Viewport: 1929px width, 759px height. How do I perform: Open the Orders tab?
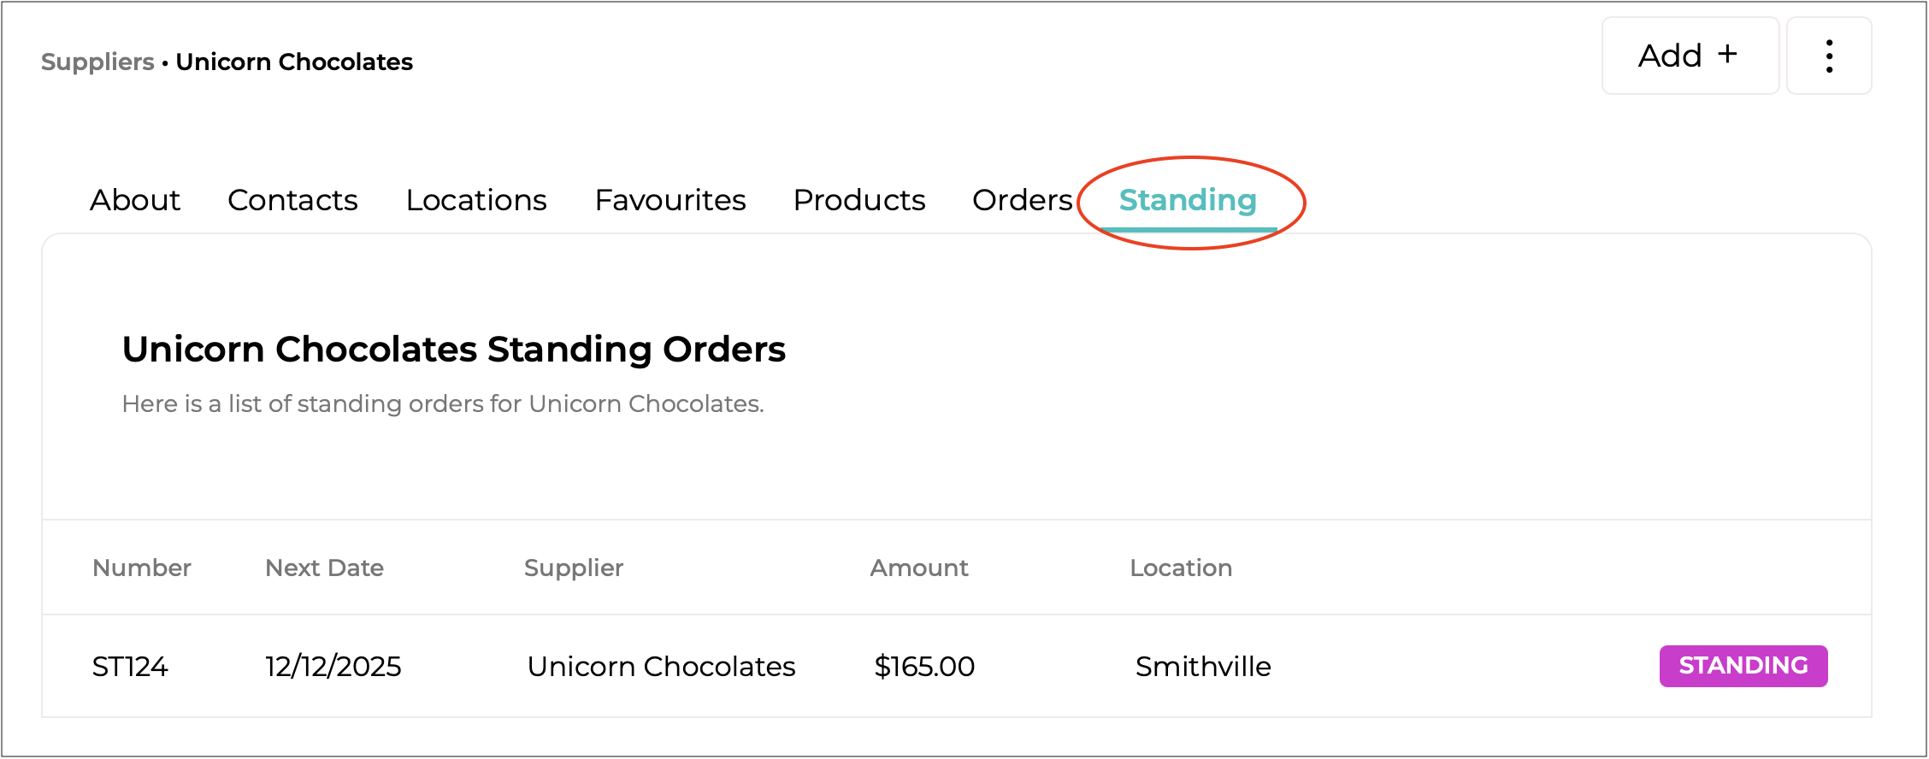[1022, 200]
